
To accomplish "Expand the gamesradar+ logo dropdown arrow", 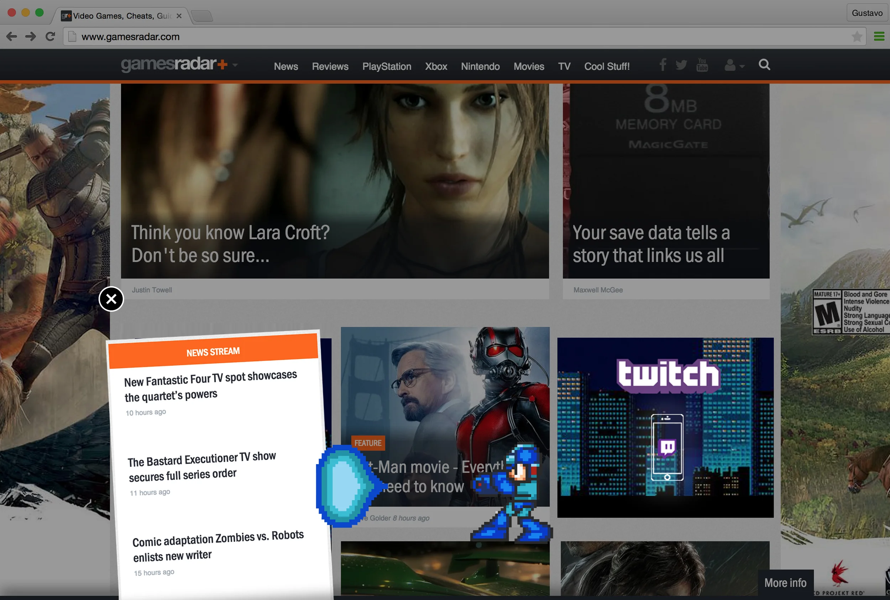I will tap(235, 65).
